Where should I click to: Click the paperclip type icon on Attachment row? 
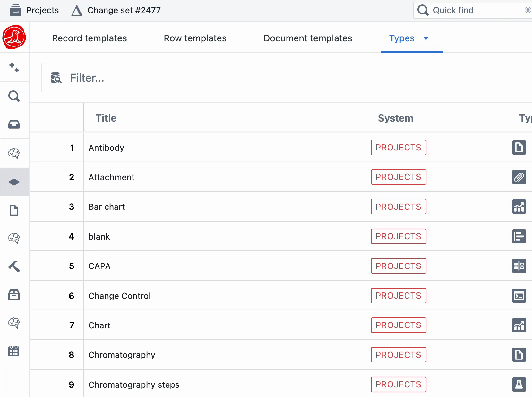click(519, 177)
